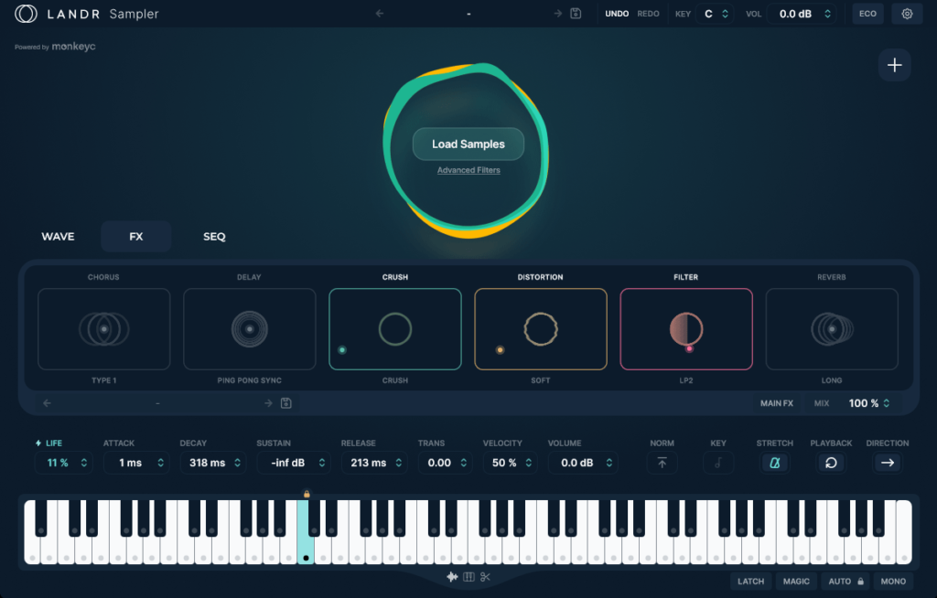Switch to the FX tab

pyautogui.click(x=136, y=237)
